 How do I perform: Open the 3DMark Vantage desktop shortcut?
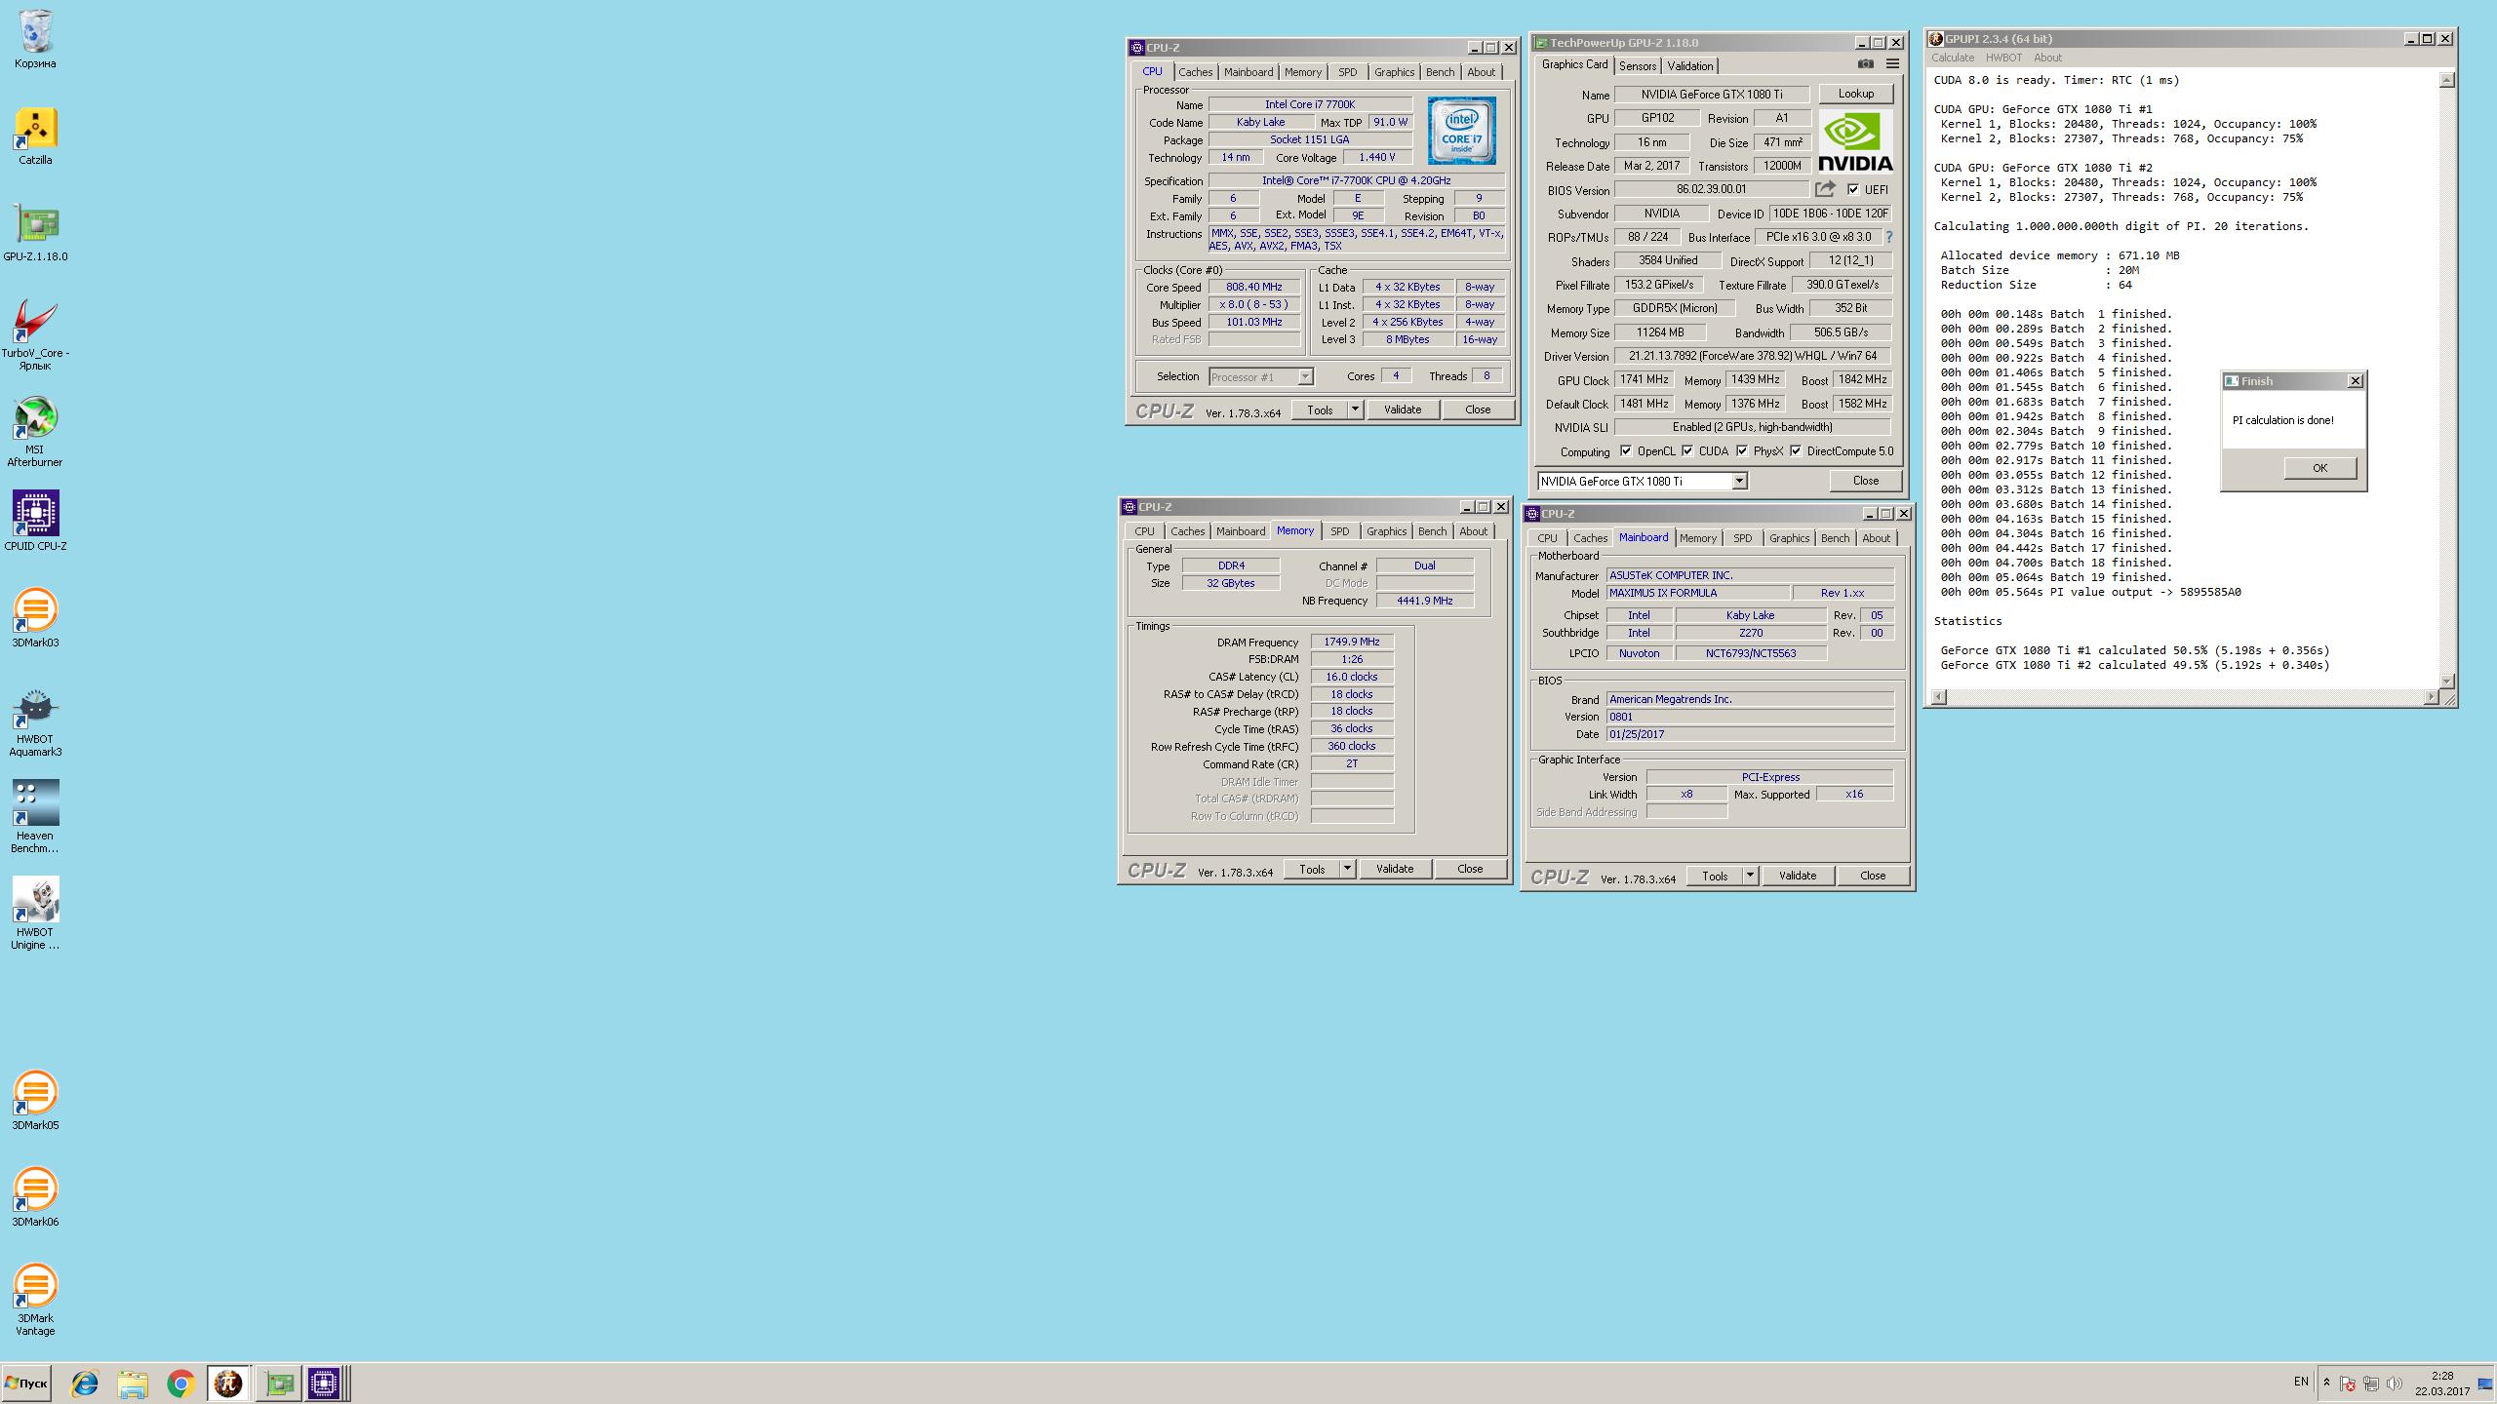(35, 1300)
